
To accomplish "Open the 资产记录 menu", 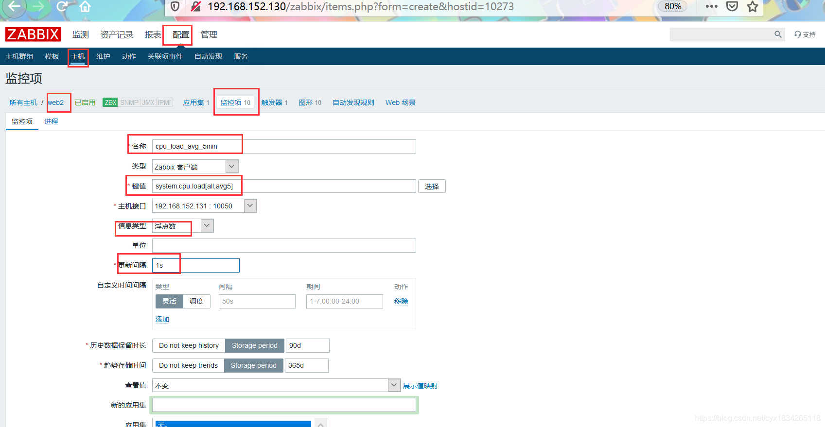I will [117, 34].
